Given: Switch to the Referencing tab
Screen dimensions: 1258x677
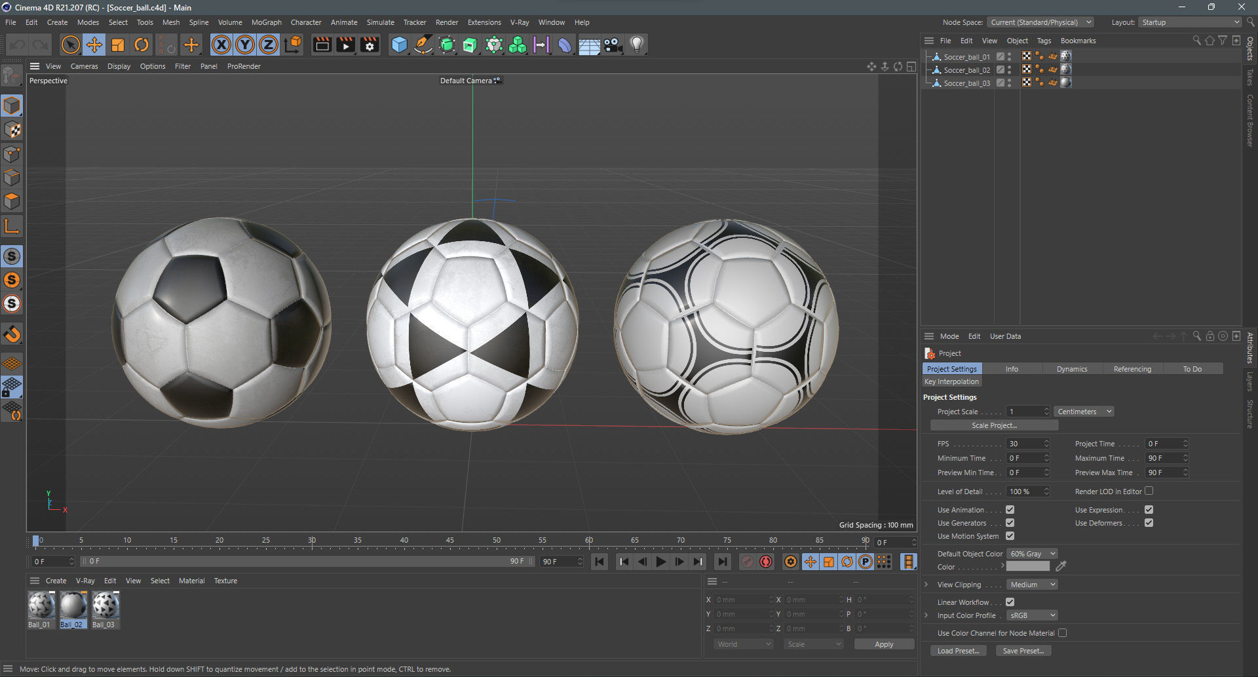Looking at the screenshot, I should pos(1132,369).
